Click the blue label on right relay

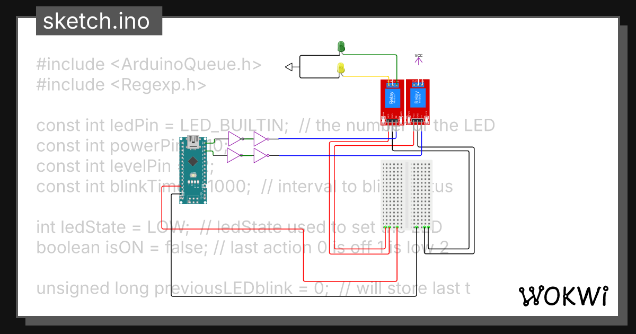click(417, 98)
